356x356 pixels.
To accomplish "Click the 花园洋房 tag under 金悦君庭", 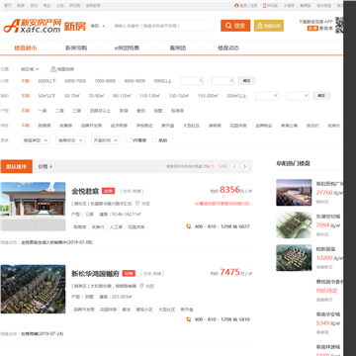I will coord(136,226).
